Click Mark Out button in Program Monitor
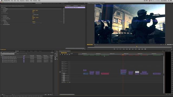 click(x=120, y=49)
